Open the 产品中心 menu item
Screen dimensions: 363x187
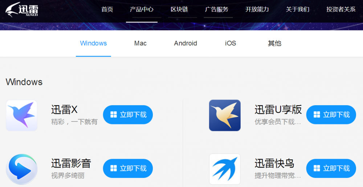[142, 9]
